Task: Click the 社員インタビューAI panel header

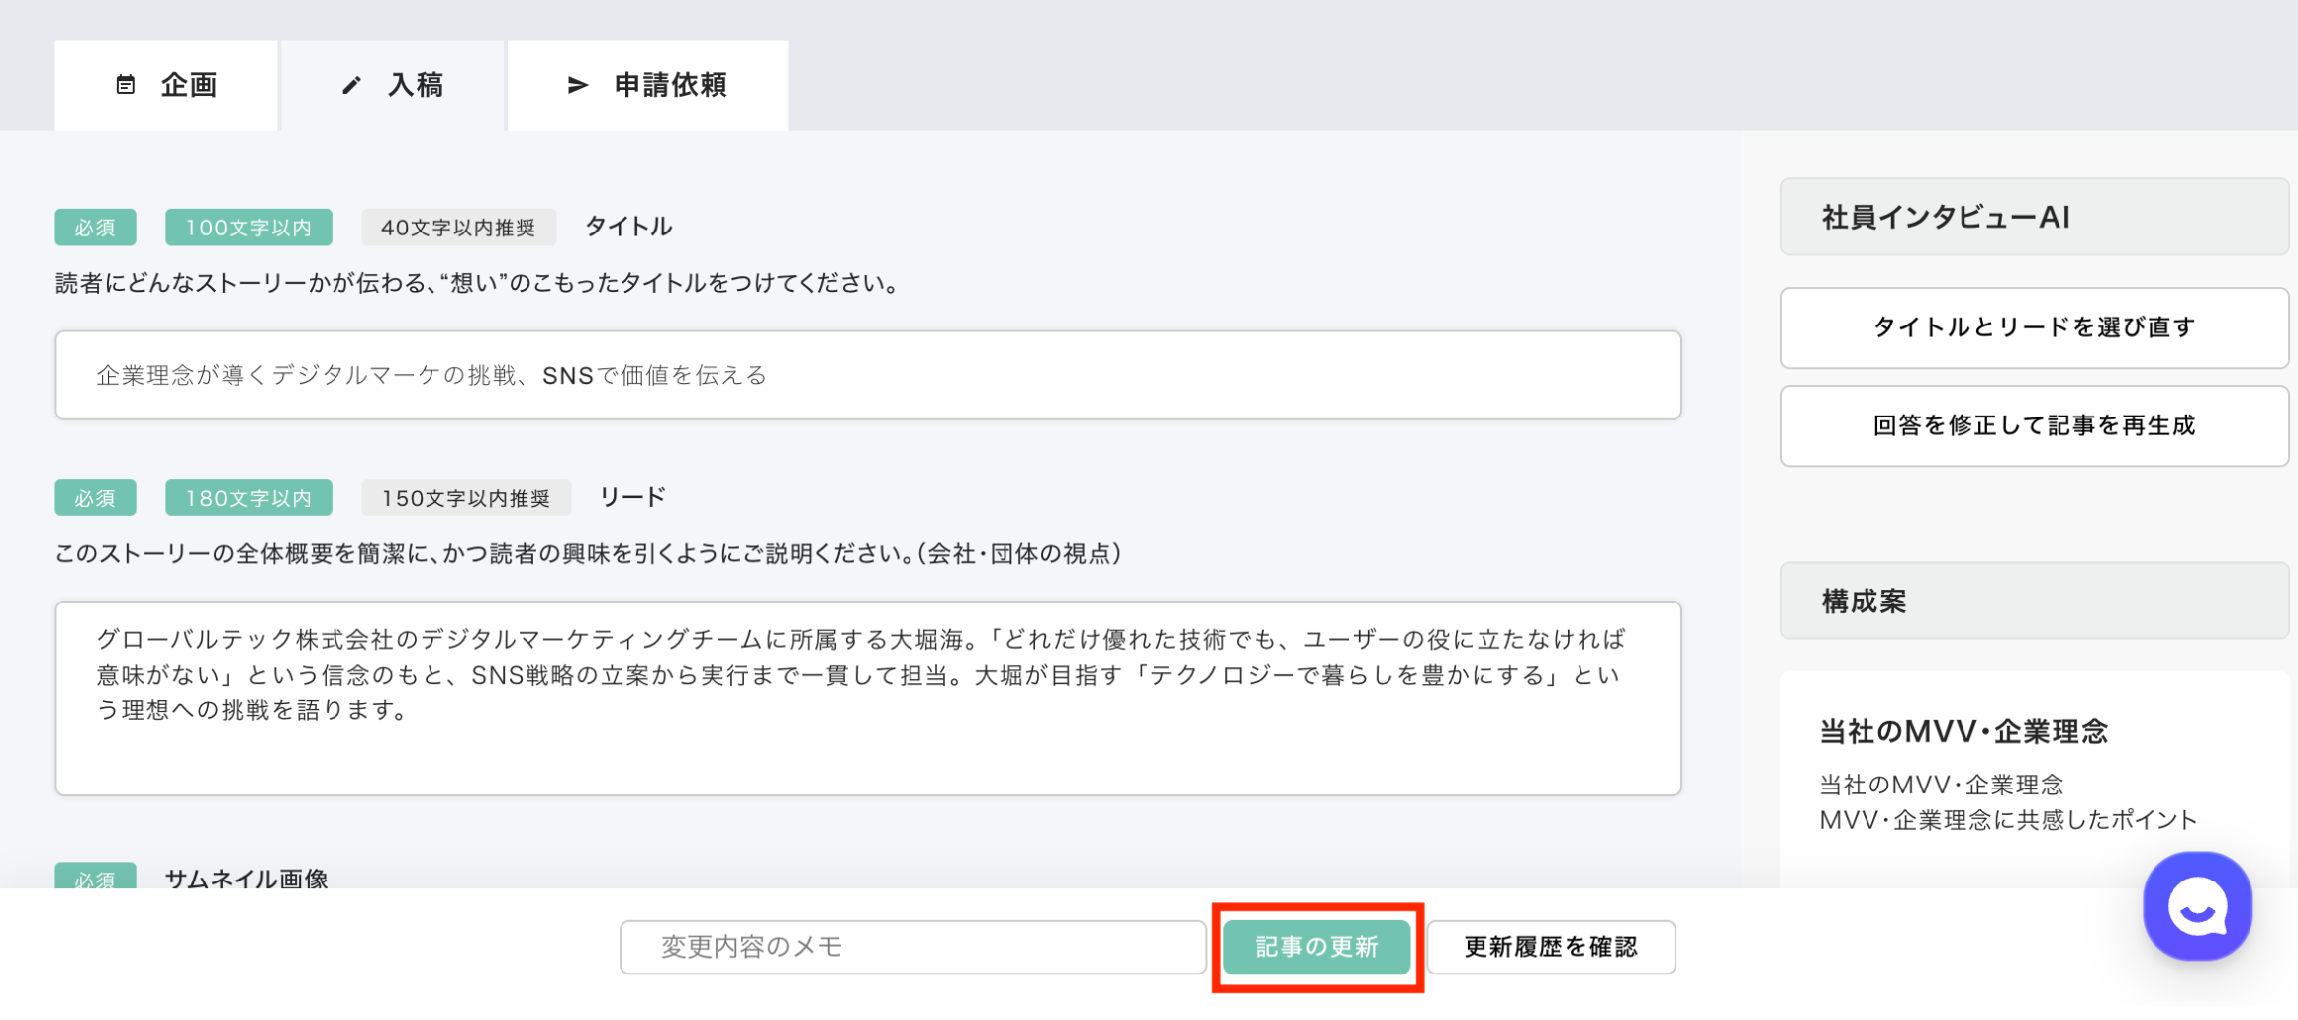Action: 2034,217
